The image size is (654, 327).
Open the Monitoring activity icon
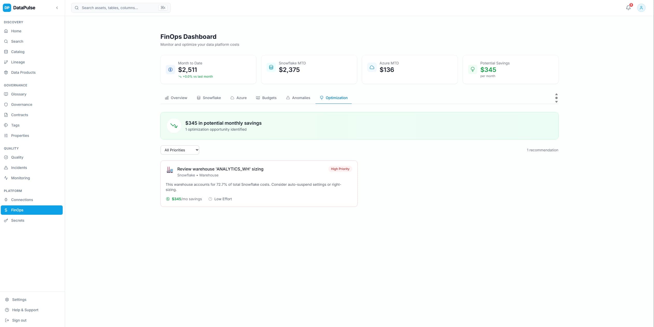(x=6, y=178)
